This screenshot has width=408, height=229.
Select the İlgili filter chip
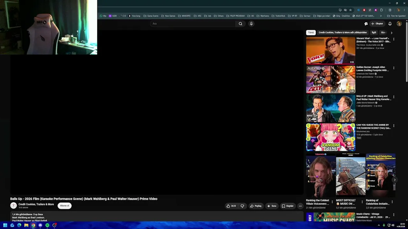pyautogui.click(x=374, y=32)
